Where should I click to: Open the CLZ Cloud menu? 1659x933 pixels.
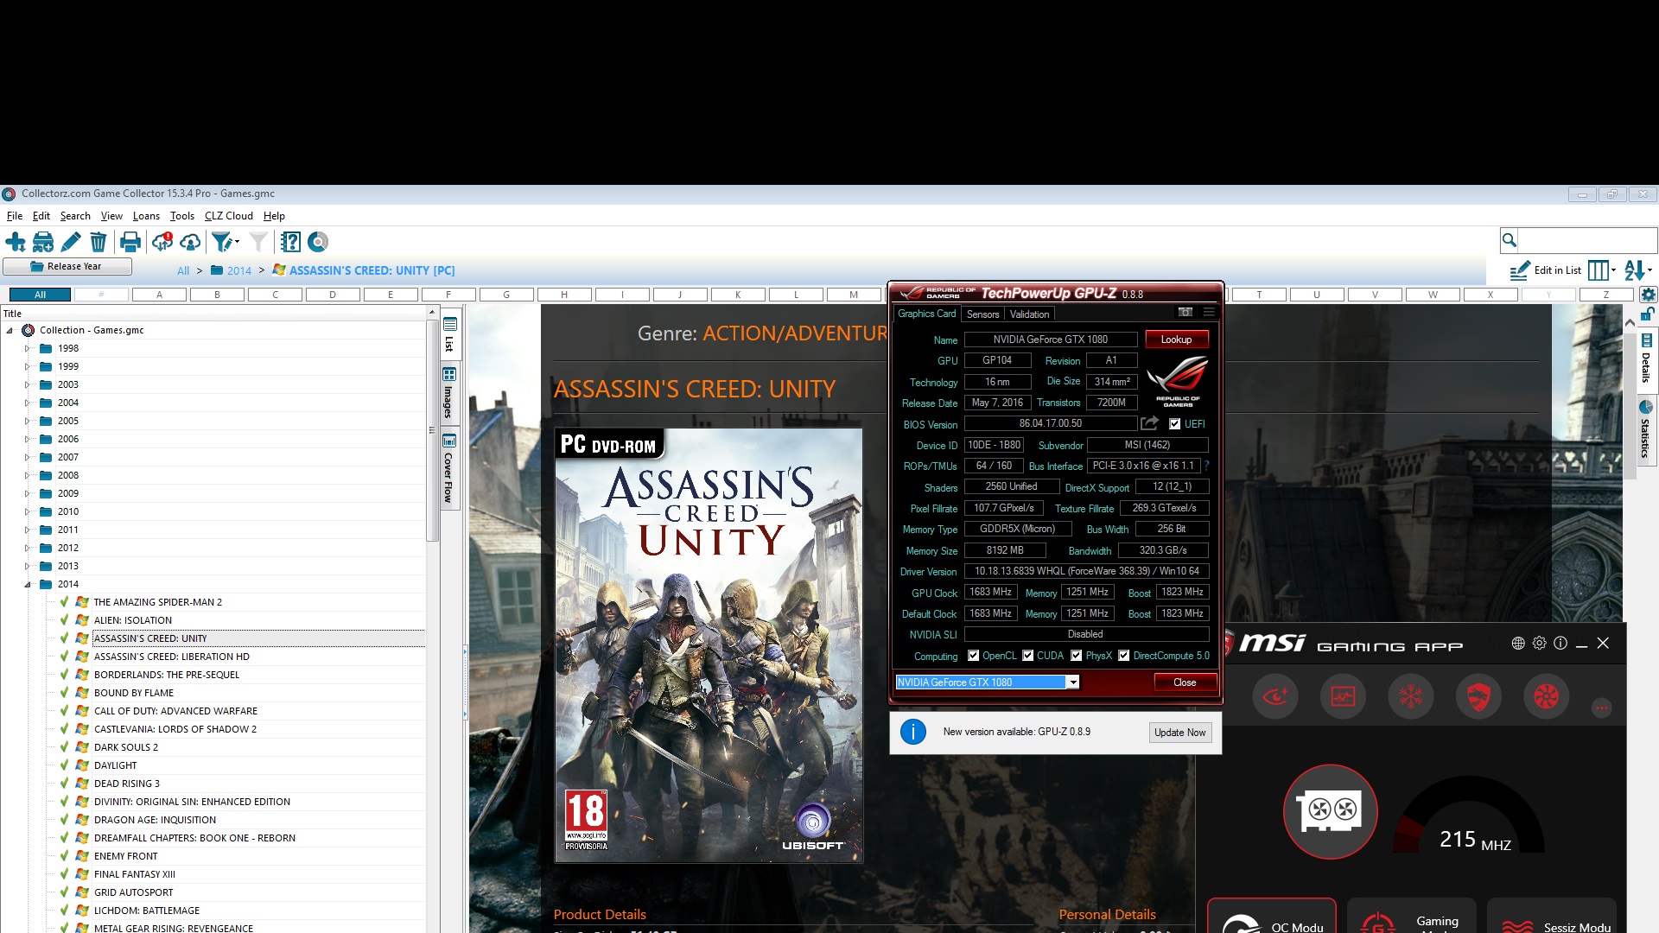coord(229,216)
